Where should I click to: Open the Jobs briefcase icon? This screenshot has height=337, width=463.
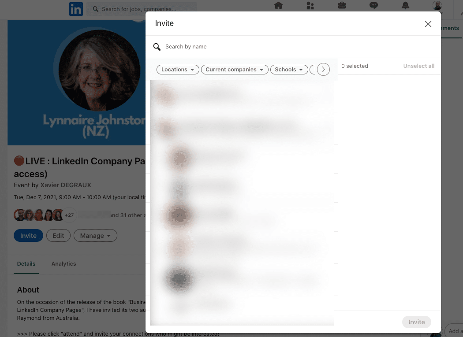tap(342, 5)
